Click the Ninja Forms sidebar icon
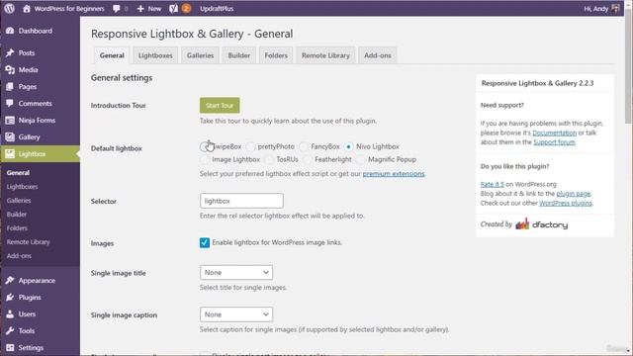 pos(10,121)
